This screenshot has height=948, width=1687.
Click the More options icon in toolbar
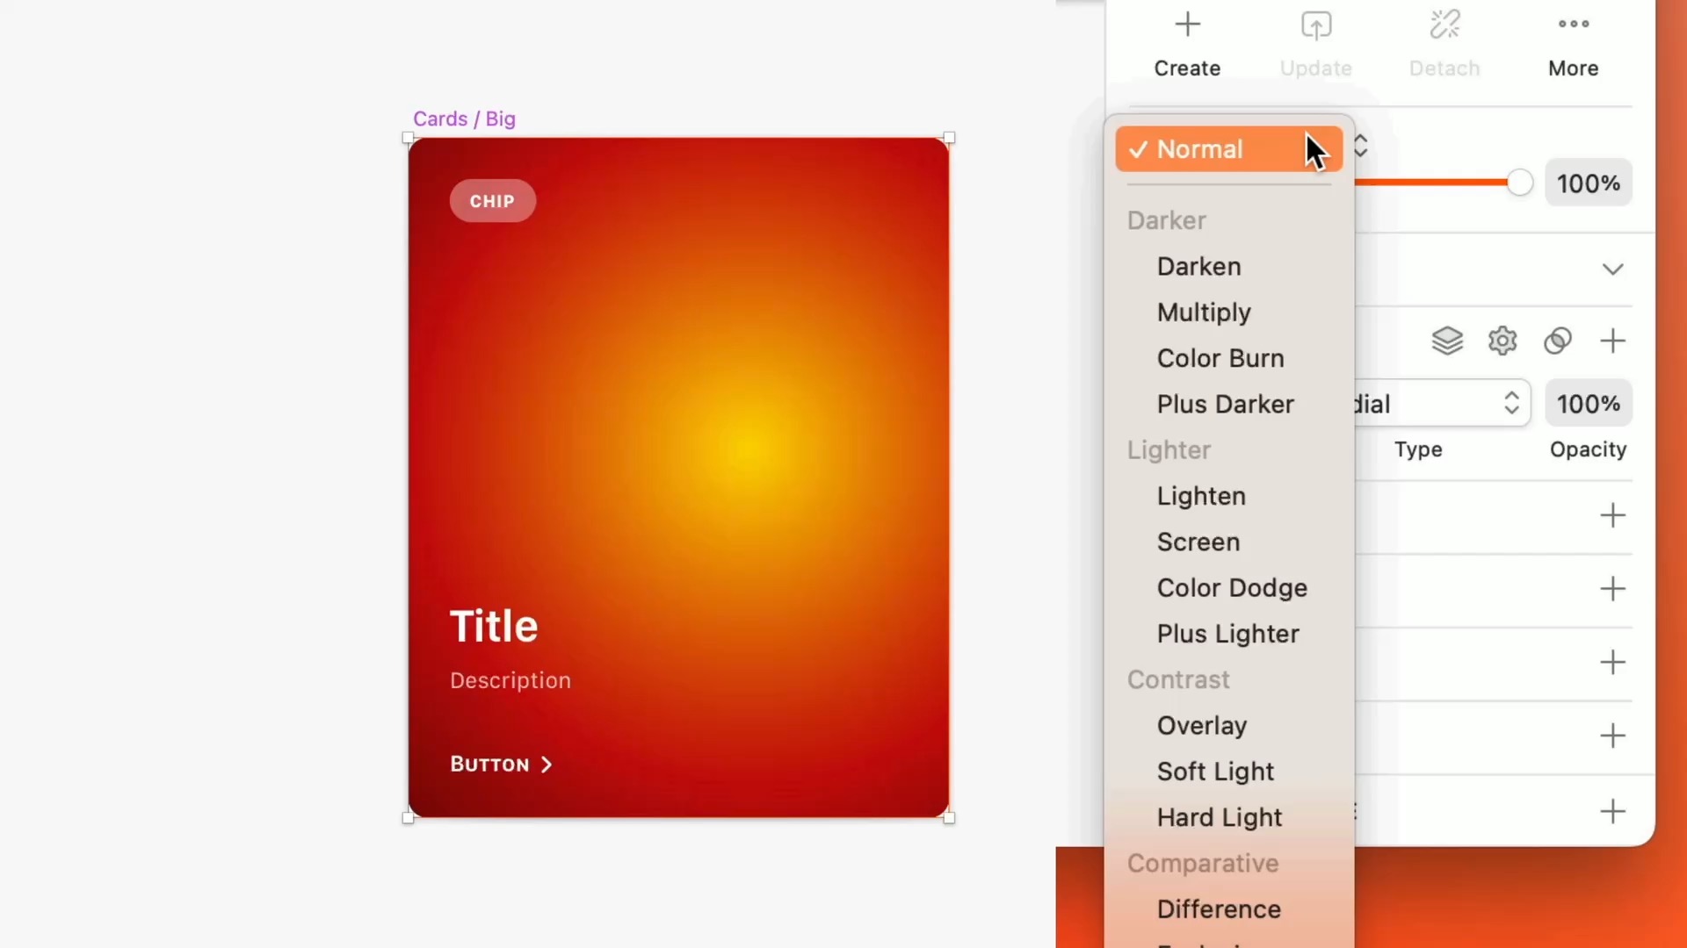pos(1574,23)
